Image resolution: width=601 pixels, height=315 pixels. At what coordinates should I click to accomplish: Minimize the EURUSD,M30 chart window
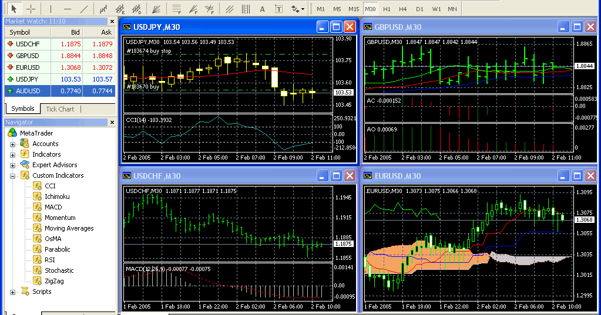pos(563,175)
